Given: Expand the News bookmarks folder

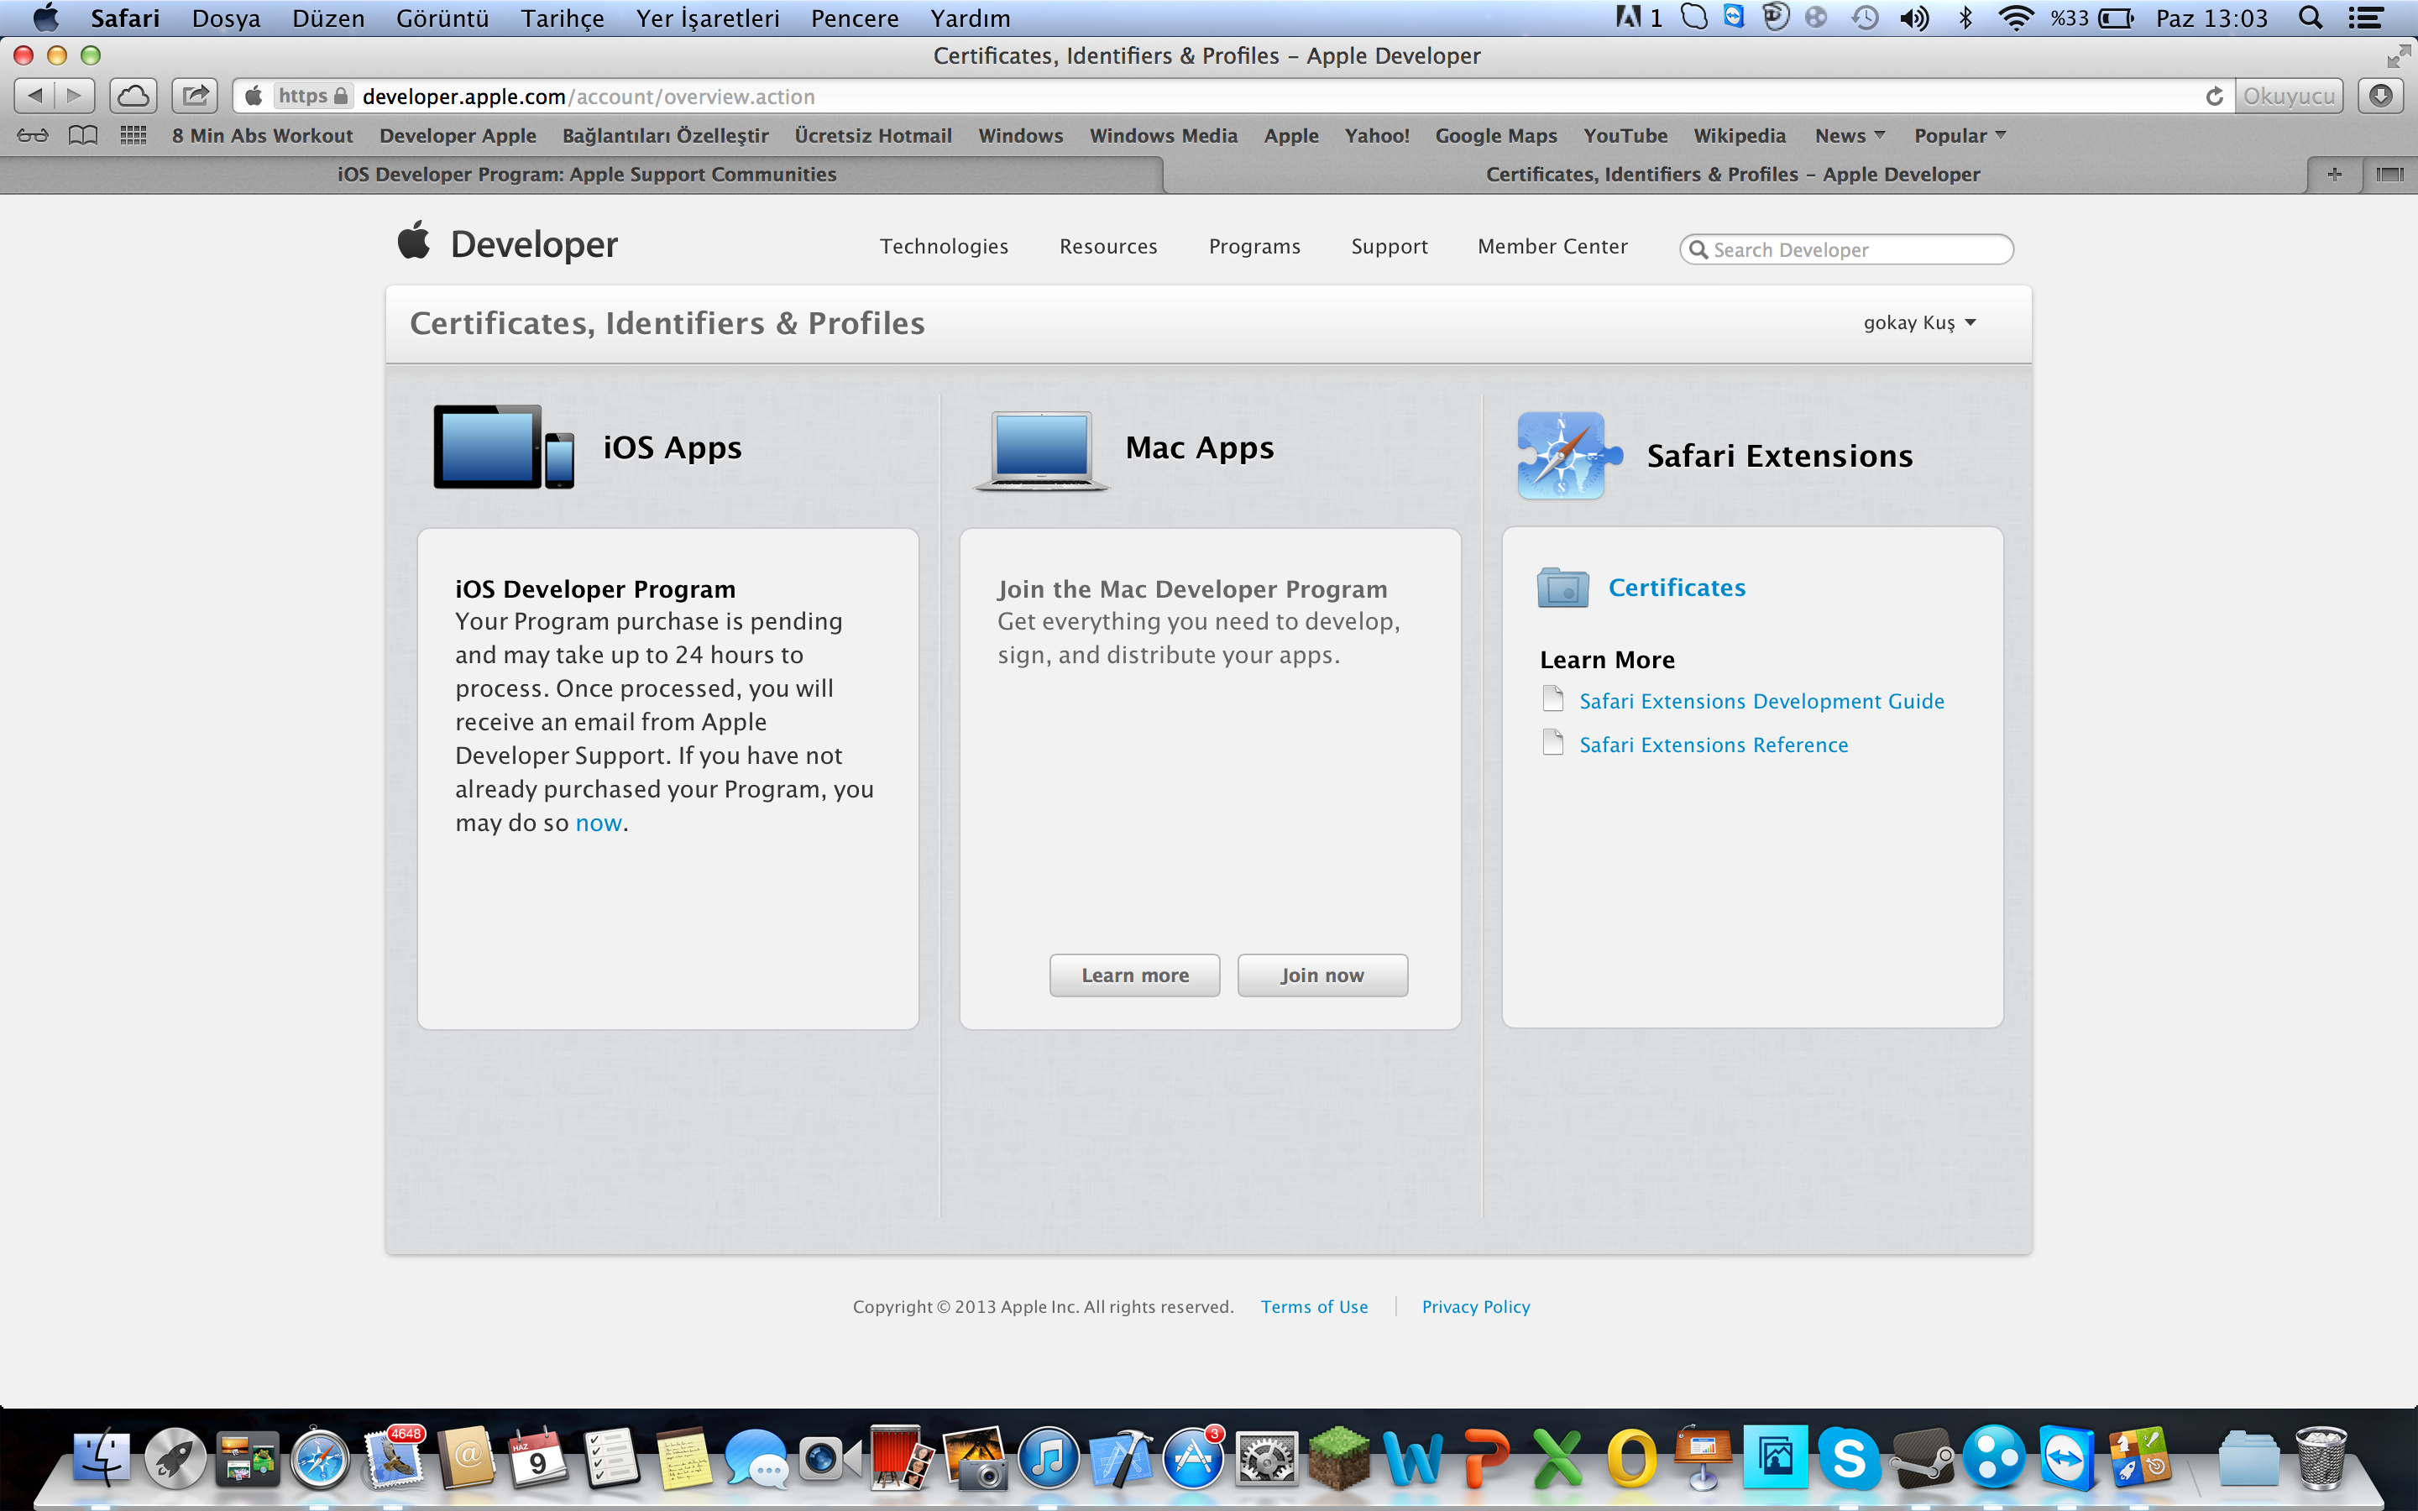Looking at the screenshot, I should 1850,135.
